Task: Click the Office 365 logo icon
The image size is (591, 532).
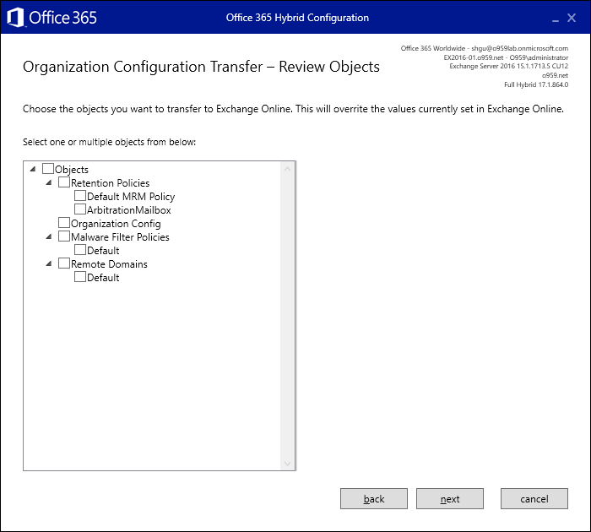Action: [15, 18]
